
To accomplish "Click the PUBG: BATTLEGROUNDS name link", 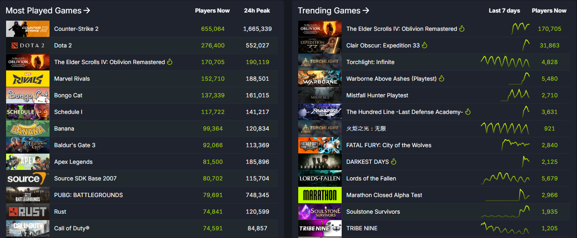I will point(88,195).
